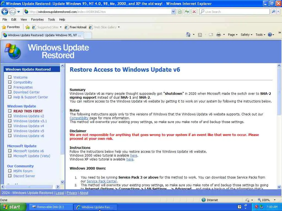Screen dimensions: 282x211
Task: Click the Live Search magnifier button
Action: coord(273,12)
